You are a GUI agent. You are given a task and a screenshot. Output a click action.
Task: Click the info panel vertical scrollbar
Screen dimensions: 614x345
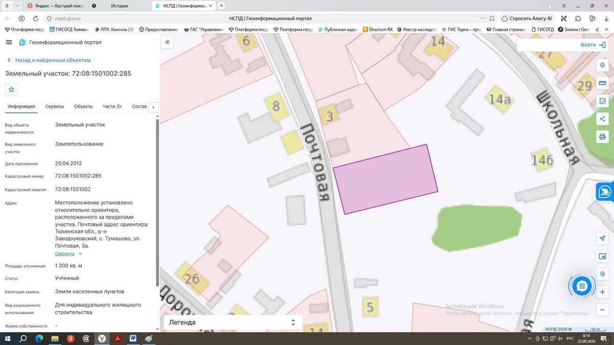(x=157, y=202)
